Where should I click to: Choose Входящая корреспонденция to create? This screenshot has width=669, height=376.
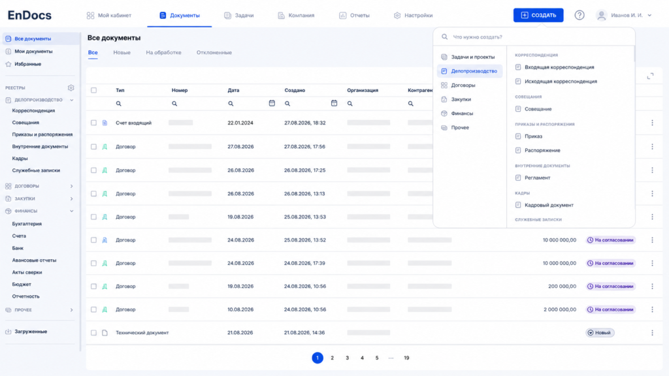click(559, 67)
